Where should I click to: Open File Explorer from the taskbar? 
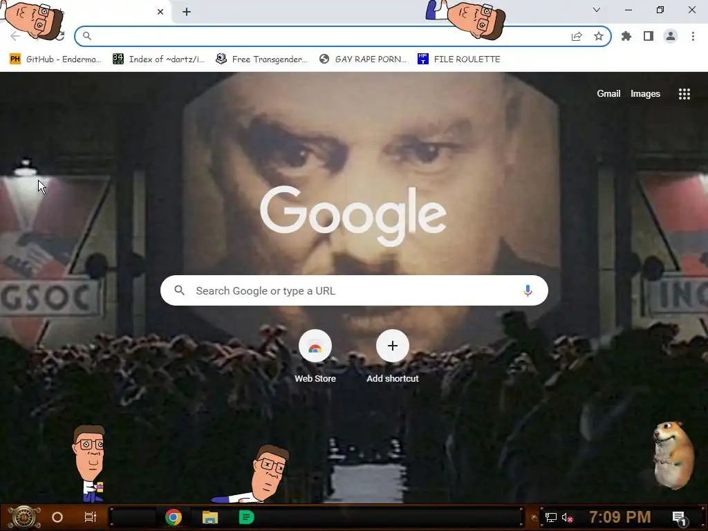(210, 517)
